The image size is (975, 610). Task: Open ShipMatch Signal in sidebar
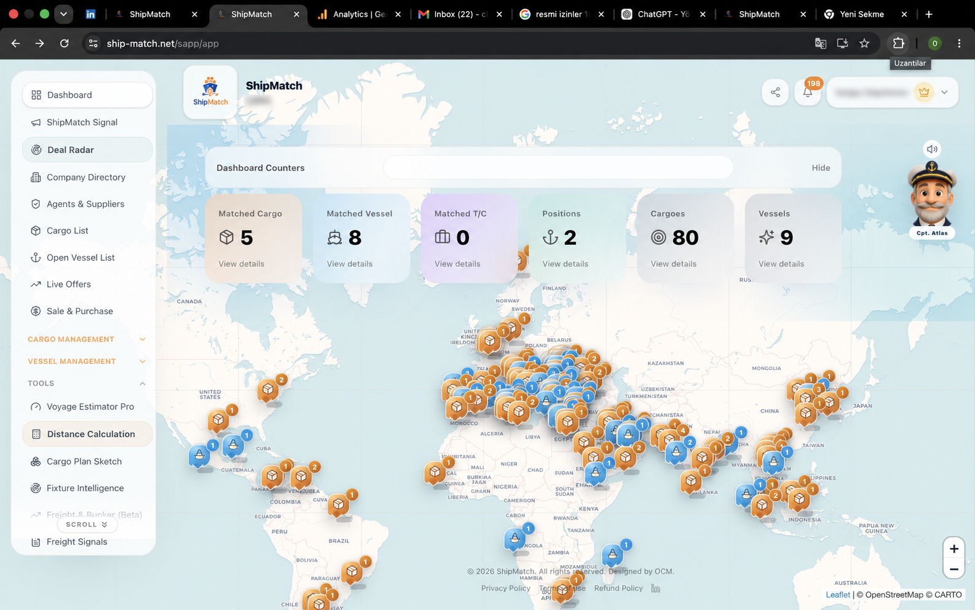(x=87, y=122)
